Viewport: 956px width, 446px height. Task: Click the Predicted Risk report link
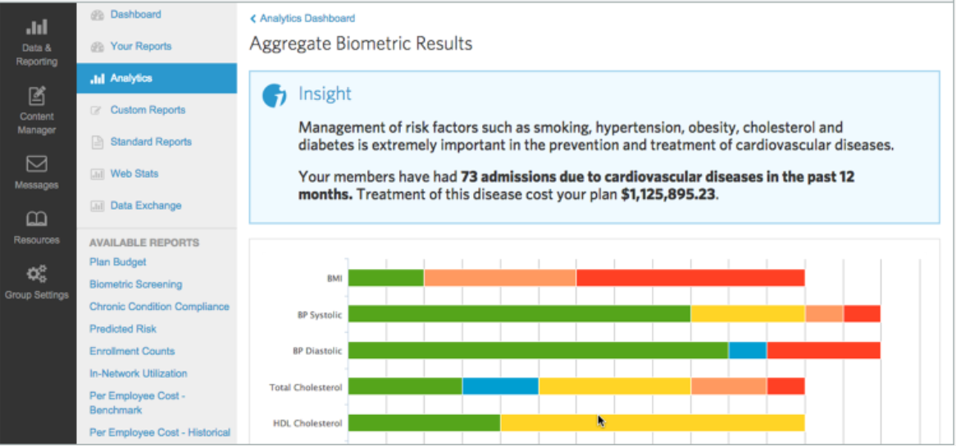pos(123,329)
